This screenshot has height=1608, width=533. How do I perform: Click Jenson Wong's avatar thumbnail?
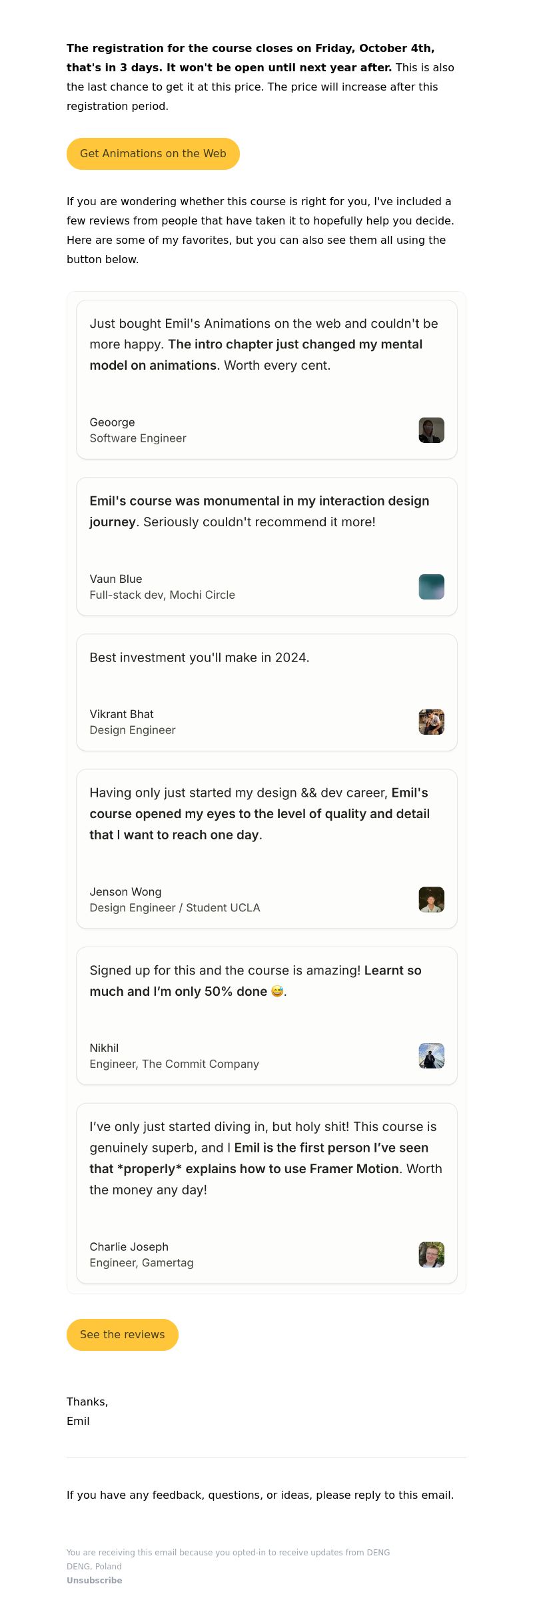(x=431, y=899)
